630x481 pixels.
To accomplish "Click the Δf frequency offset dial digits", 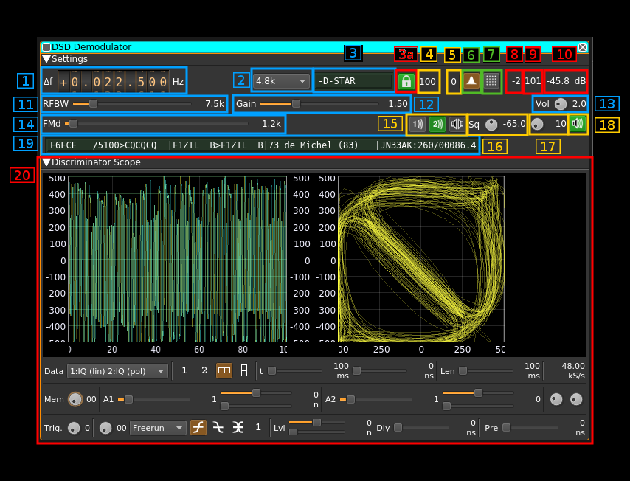I will (x=114, y=82).
